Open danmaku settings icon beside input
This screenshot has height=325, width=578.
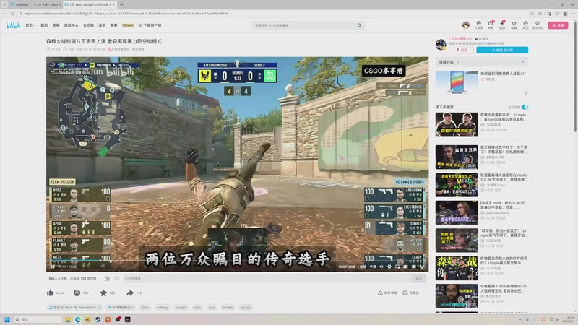(x=117, y=278)
